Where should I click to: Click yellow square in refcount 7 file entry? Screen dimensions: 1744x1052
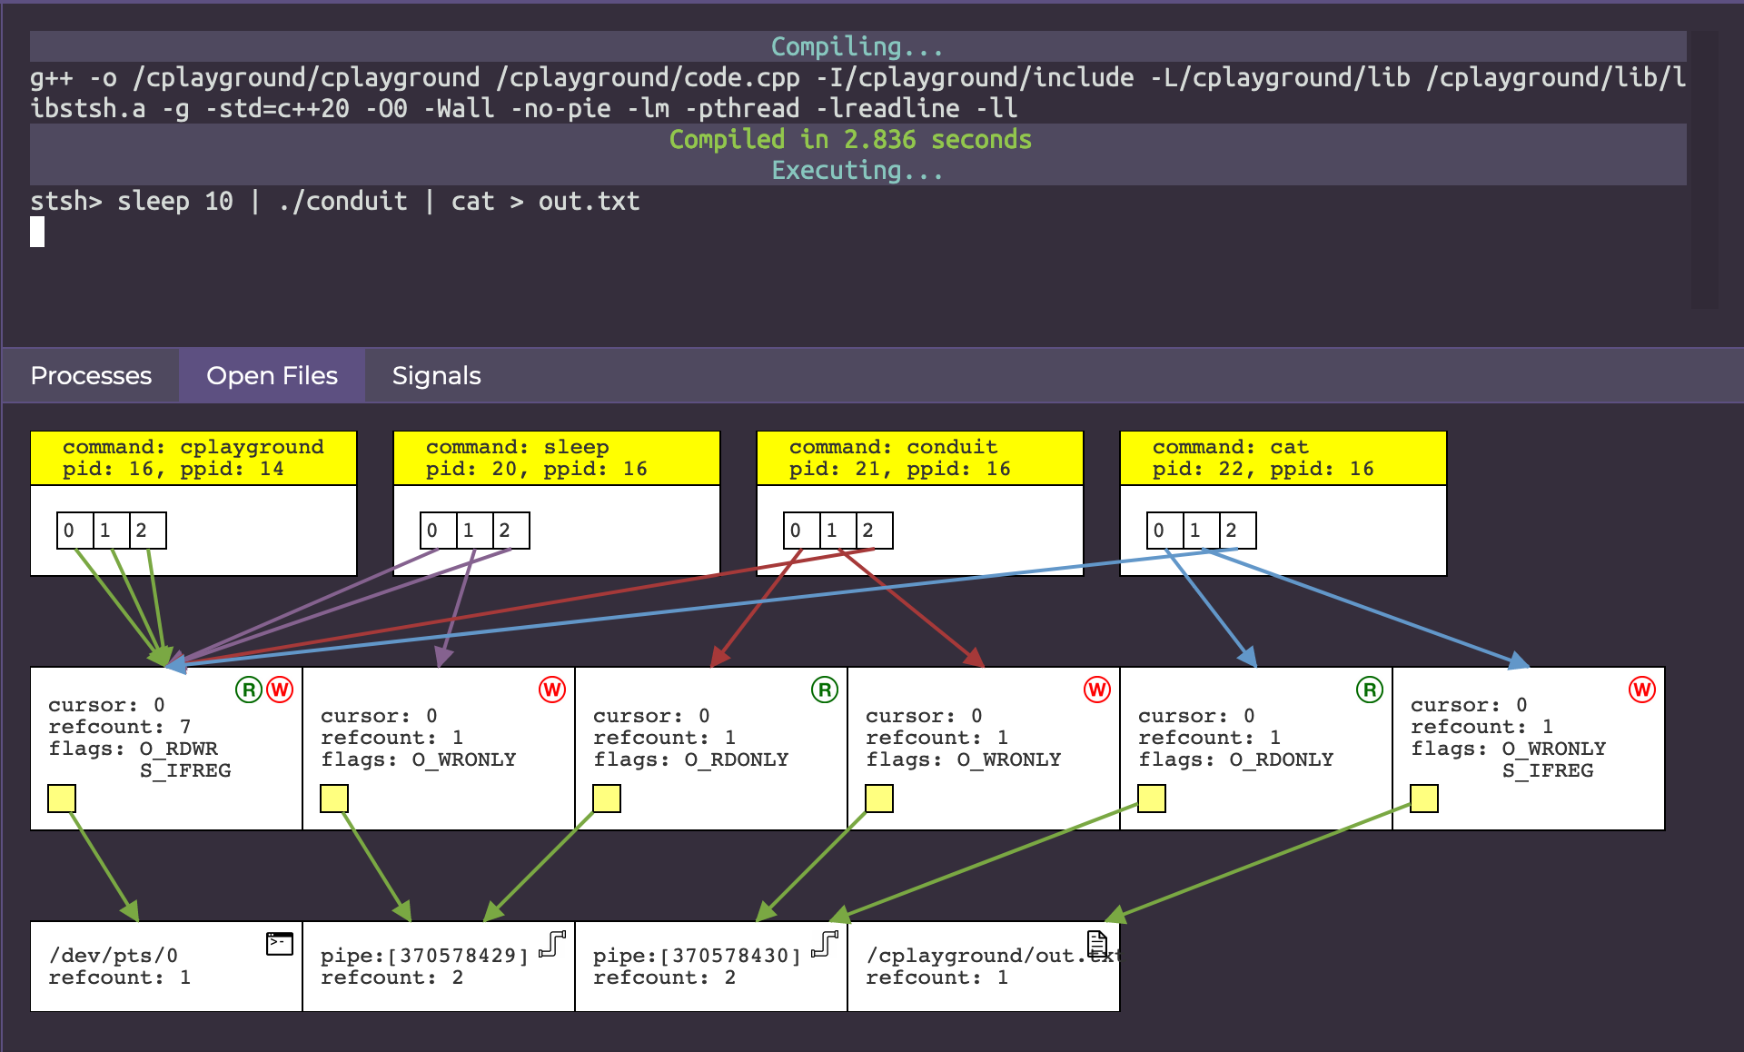click(x=62, y=799)
